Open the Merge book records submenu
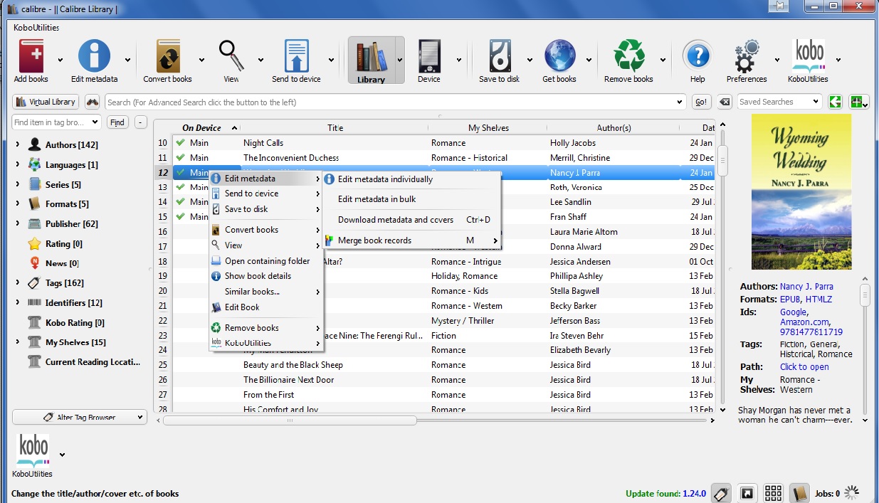Viewport: 879px width, 503px height. pyautogui.click(x=411, y=240)
